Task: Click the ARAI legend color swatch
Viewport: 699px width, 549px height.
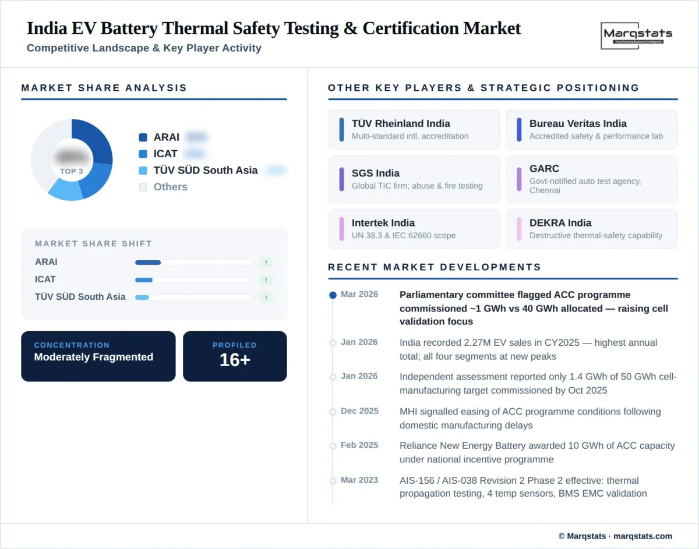Action: pyautogui.click(x=143, y=137)
